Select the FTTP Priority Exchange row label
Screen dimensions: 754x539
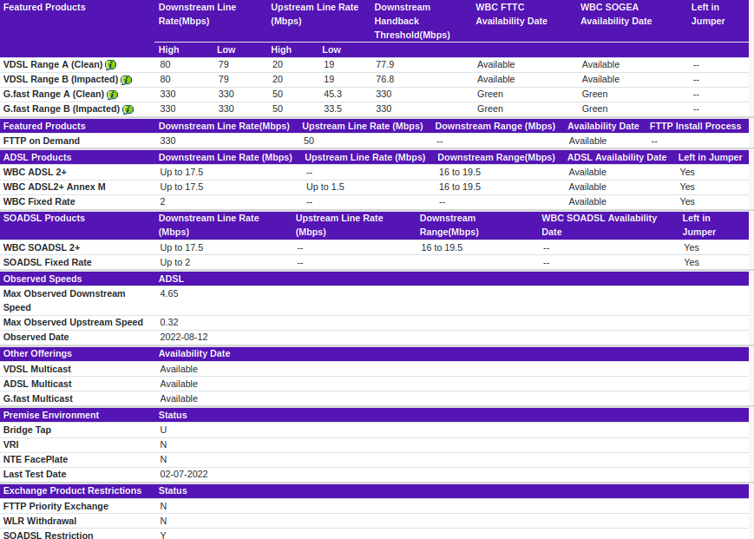pyautogui.click(x=56, y=506)
